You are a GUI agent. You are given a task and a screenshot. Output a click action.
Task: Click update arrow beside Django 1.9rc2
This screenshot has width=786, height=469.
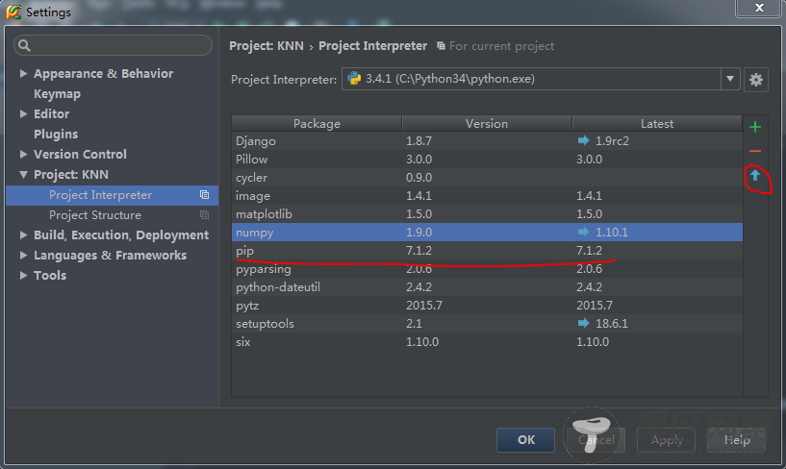click(583, 140)
